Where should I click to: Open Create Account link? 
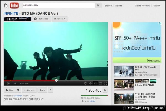[142, 6]
